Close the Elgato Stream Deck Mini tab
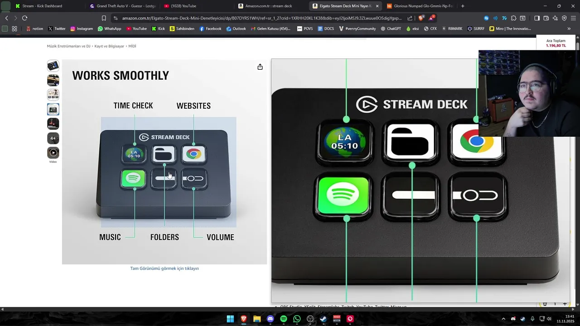This screenshot has height=326, width=580. tap(377, 6)
